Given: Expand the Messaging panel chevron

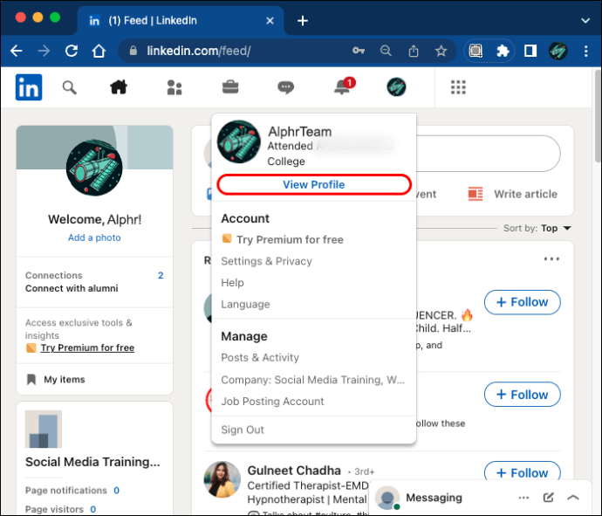Looking at the screenshot, I should pos(573,498).
